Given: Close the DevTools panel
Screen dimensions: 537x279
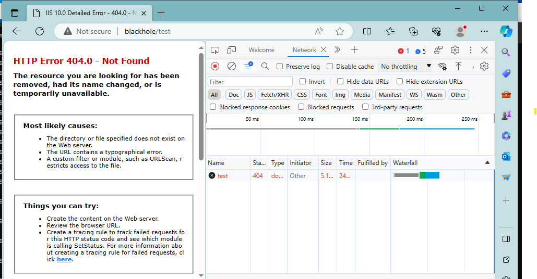Looking at the screenshot, I should 484,50.
